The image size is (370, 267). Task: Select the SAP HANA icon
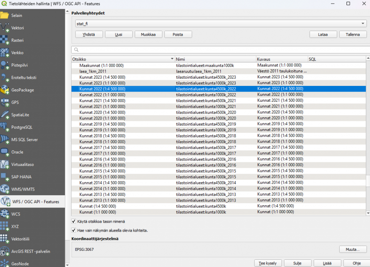4,177
